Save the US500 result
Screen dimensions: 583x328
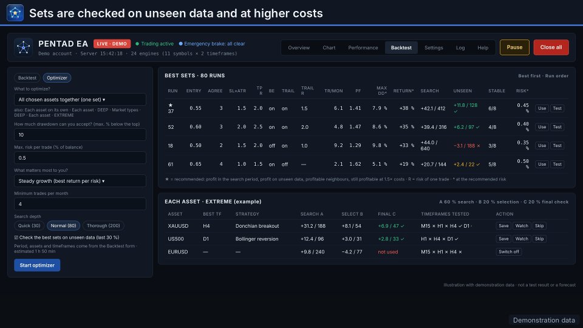pos(503,239)
